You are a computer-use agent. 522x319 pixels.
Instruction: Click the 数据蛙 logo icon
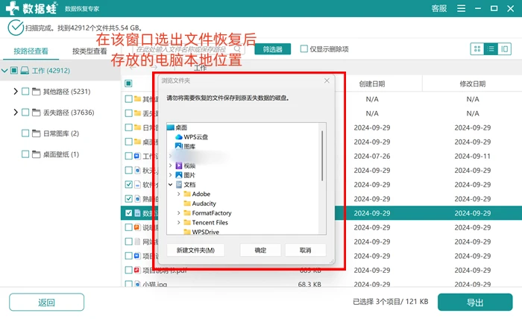13,8
